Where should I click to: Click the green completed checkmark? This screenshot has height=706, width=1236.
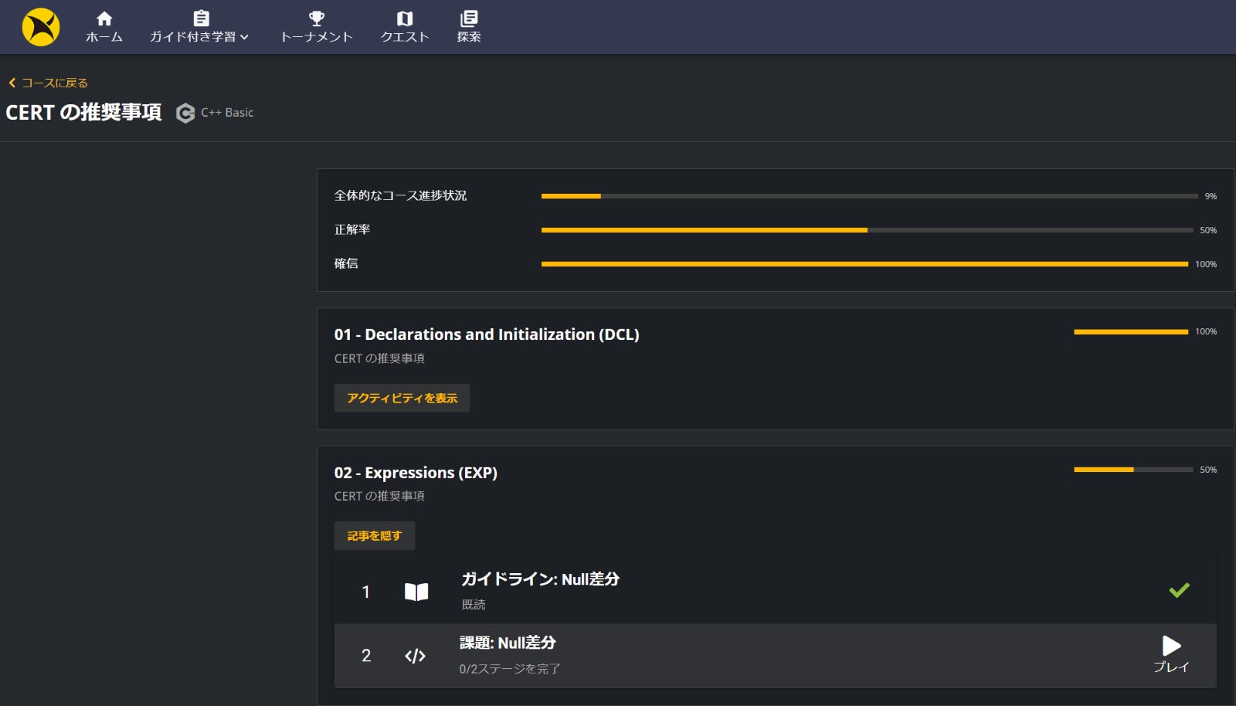pos(1179,591)
